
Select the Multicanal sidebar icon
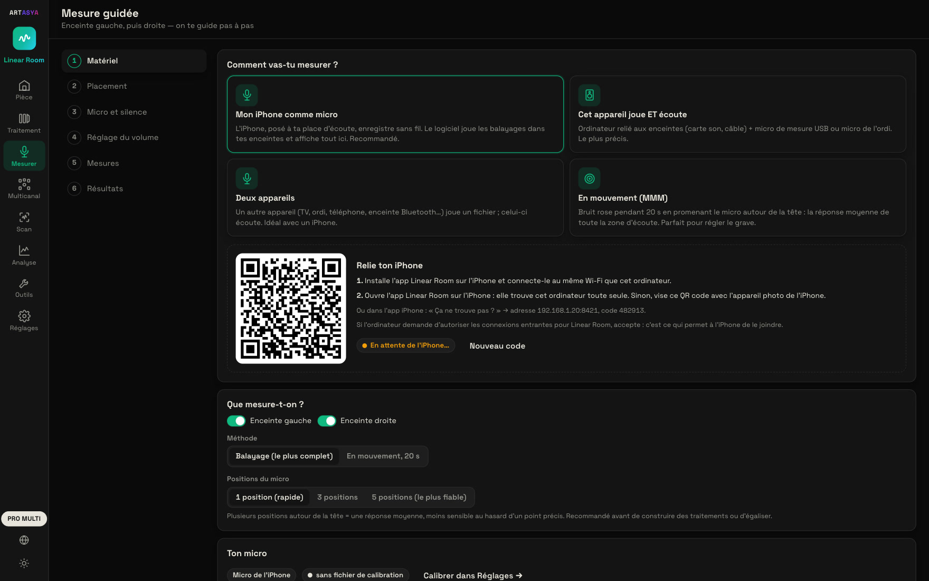24,189
